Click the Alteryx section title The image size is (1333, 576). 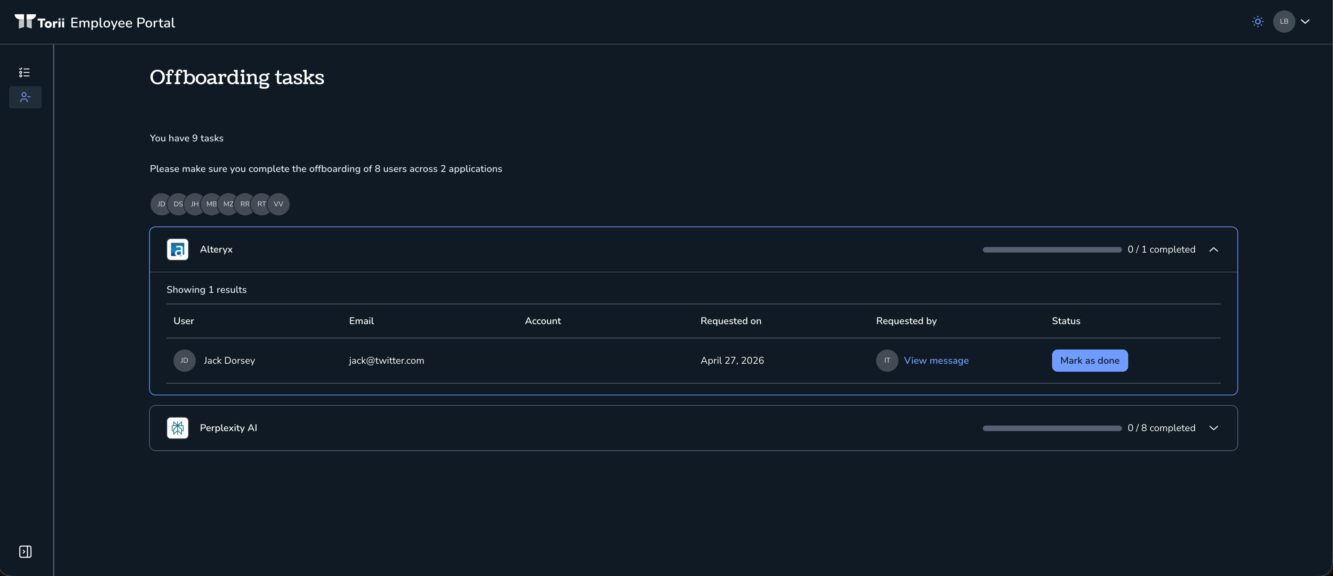(x=216, y=249)
